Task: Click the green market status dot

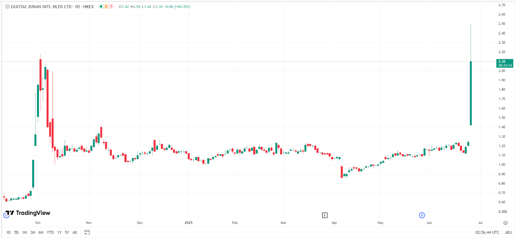Action: pyautogui.click(x=101, y=6)
